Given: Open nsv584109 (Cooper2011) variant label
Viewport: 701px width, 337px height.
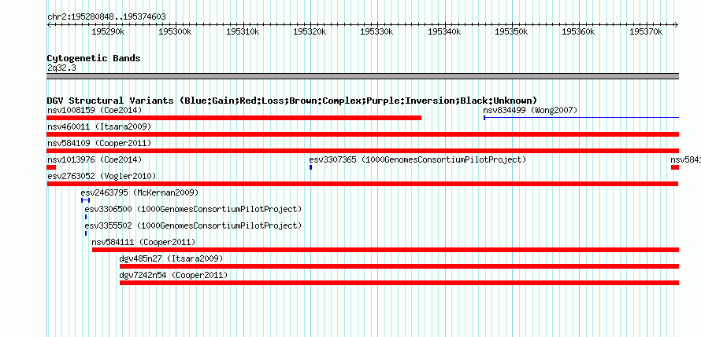Looking at the screenshot, I should (99, 143).
